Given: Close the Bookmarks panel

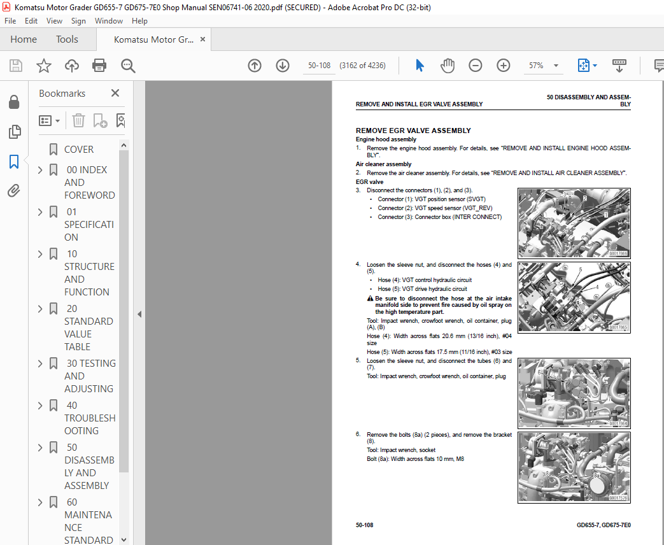Looking at the screenshot, I should [x=115, y=93].
